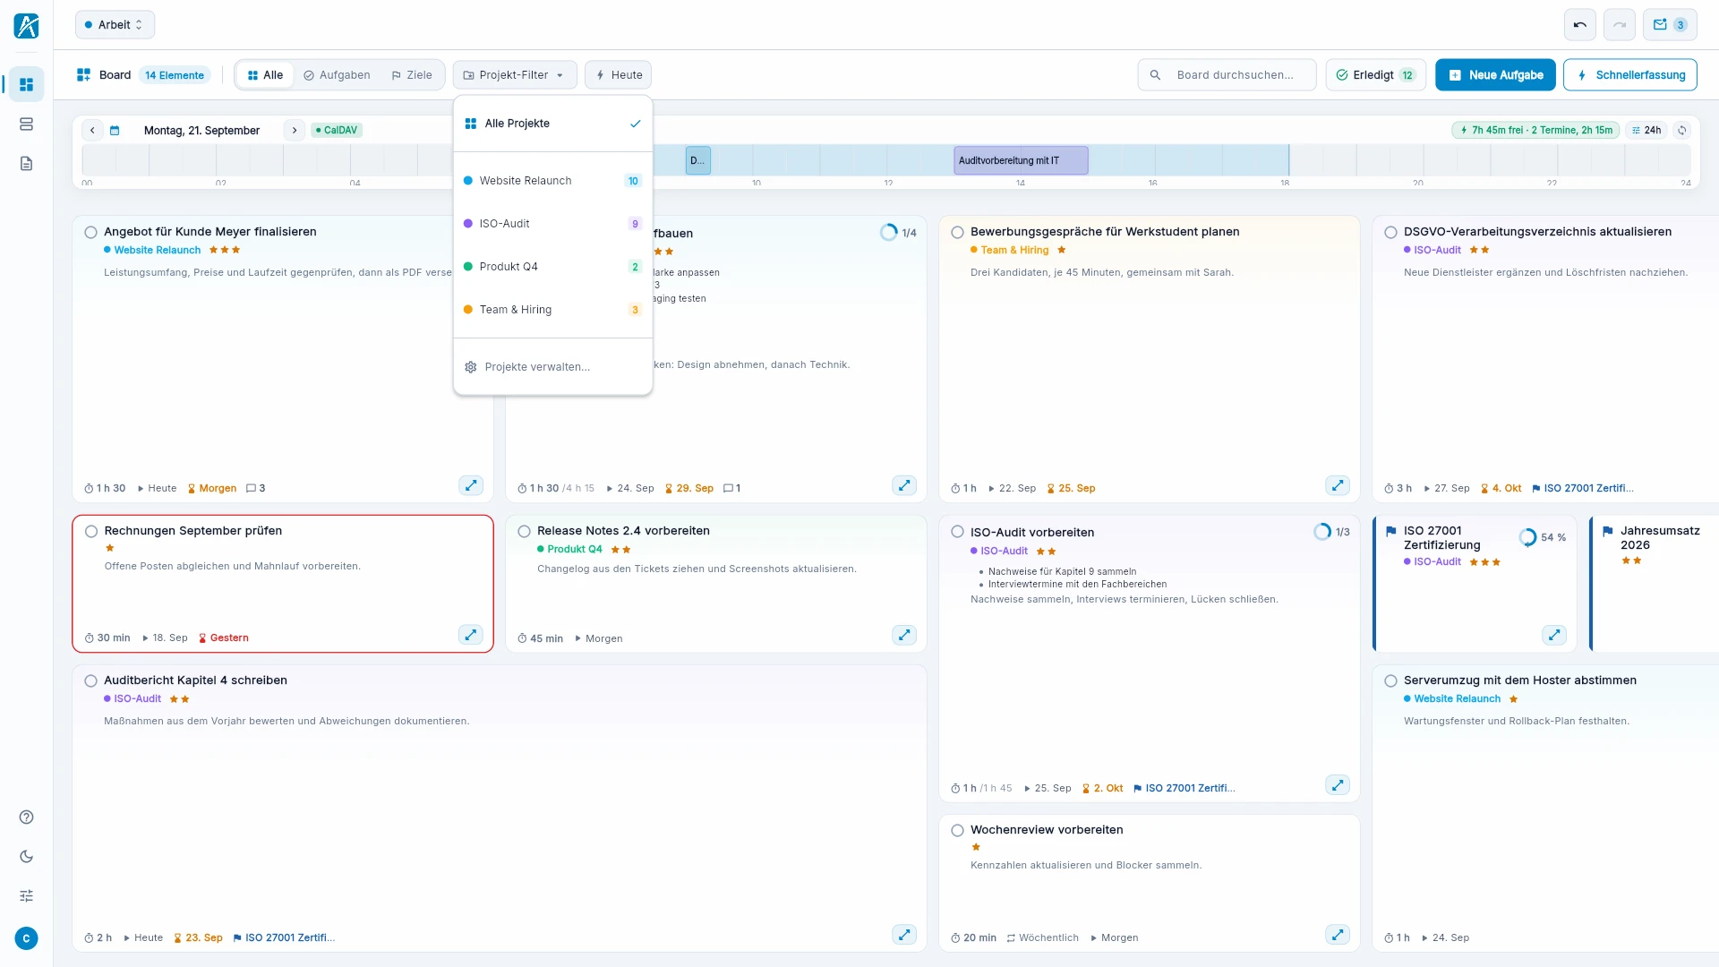Open the sliders settings icon in sidebar
The image size is (1719, 967).
pos(26,895)
